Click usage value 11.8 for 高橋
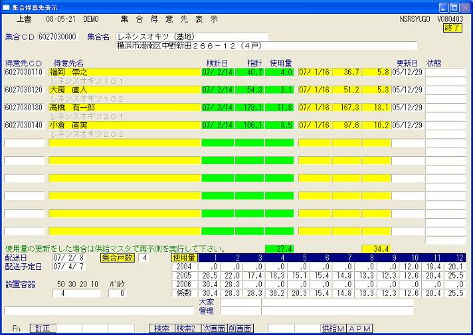 click(279, 108)
